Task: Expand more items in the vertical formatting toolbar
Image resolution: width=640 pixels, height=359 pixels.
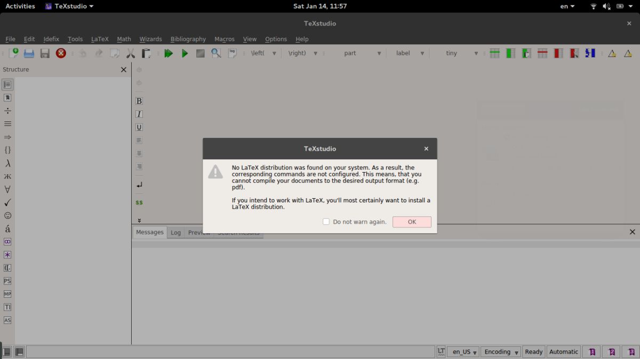Action: tap(139, 220)
